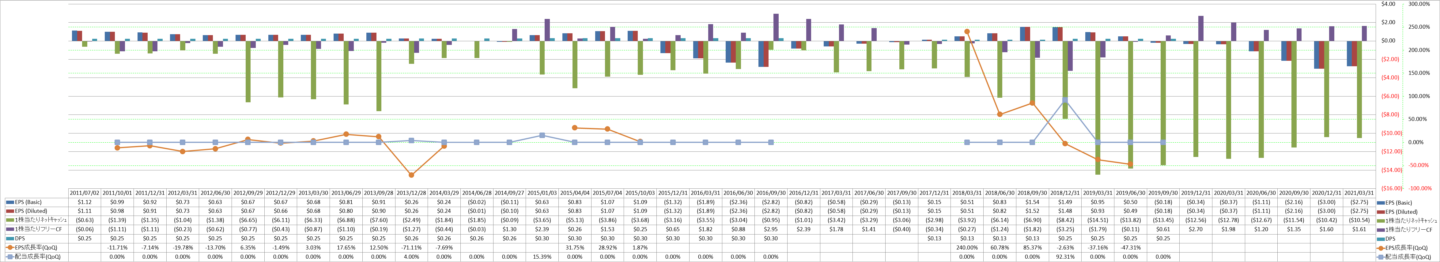The height and width of the screenshot is (262, 1440).
Task: Click the 2018/12/31 date column header
Action: [1064, 193]
